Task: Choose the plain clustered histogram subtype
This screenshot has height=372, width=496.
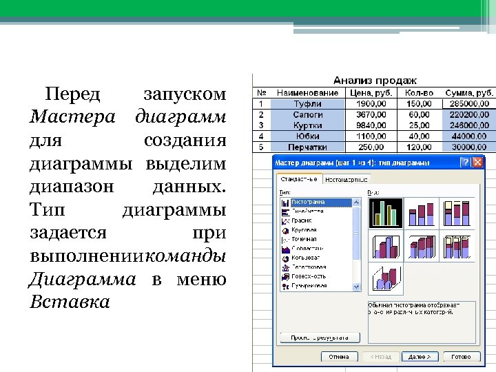Action: [x=386, y=213]
